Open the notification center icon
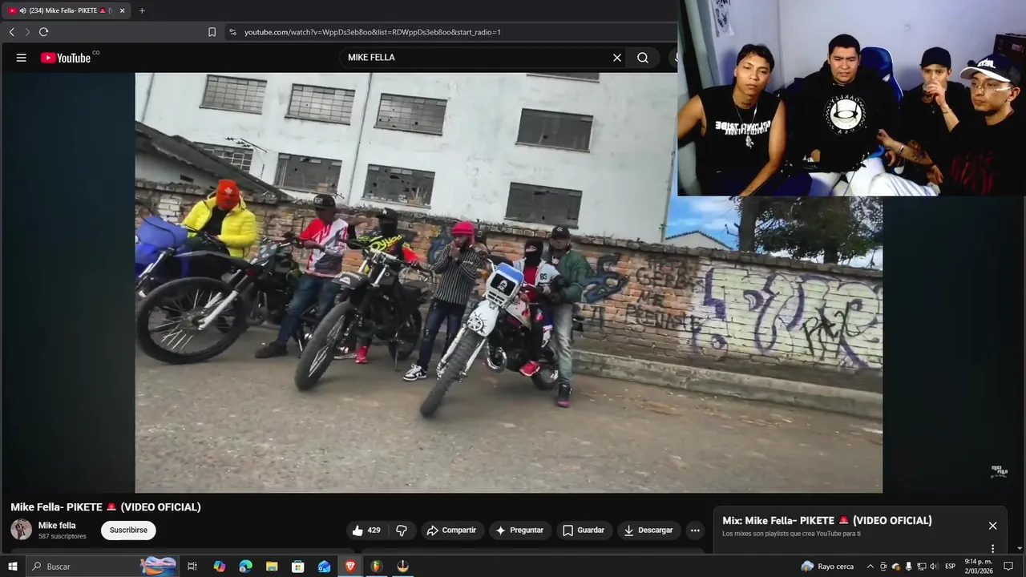 [1008, 567]
